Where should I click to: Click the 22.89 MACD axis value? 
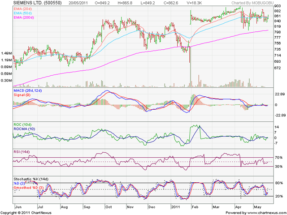280,95
